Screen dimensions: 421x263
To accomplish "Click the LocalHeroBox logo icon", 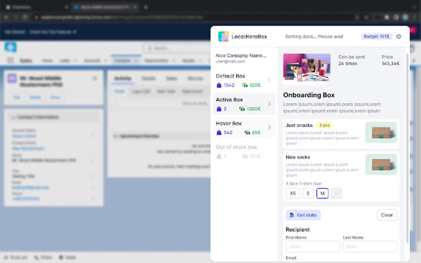I will (223, 36).
